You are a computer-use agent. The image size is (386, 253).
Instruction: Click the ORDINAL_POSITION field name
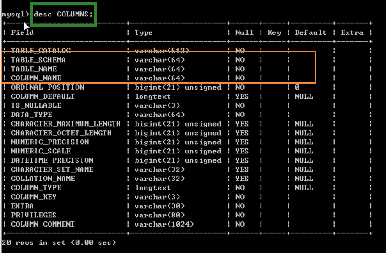(48, 87)
